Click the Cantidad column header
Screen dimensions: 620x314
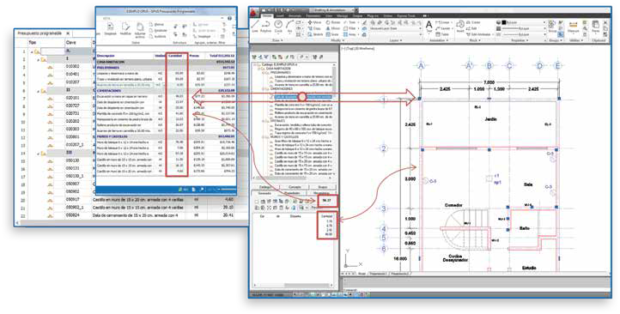coord(175,56)
